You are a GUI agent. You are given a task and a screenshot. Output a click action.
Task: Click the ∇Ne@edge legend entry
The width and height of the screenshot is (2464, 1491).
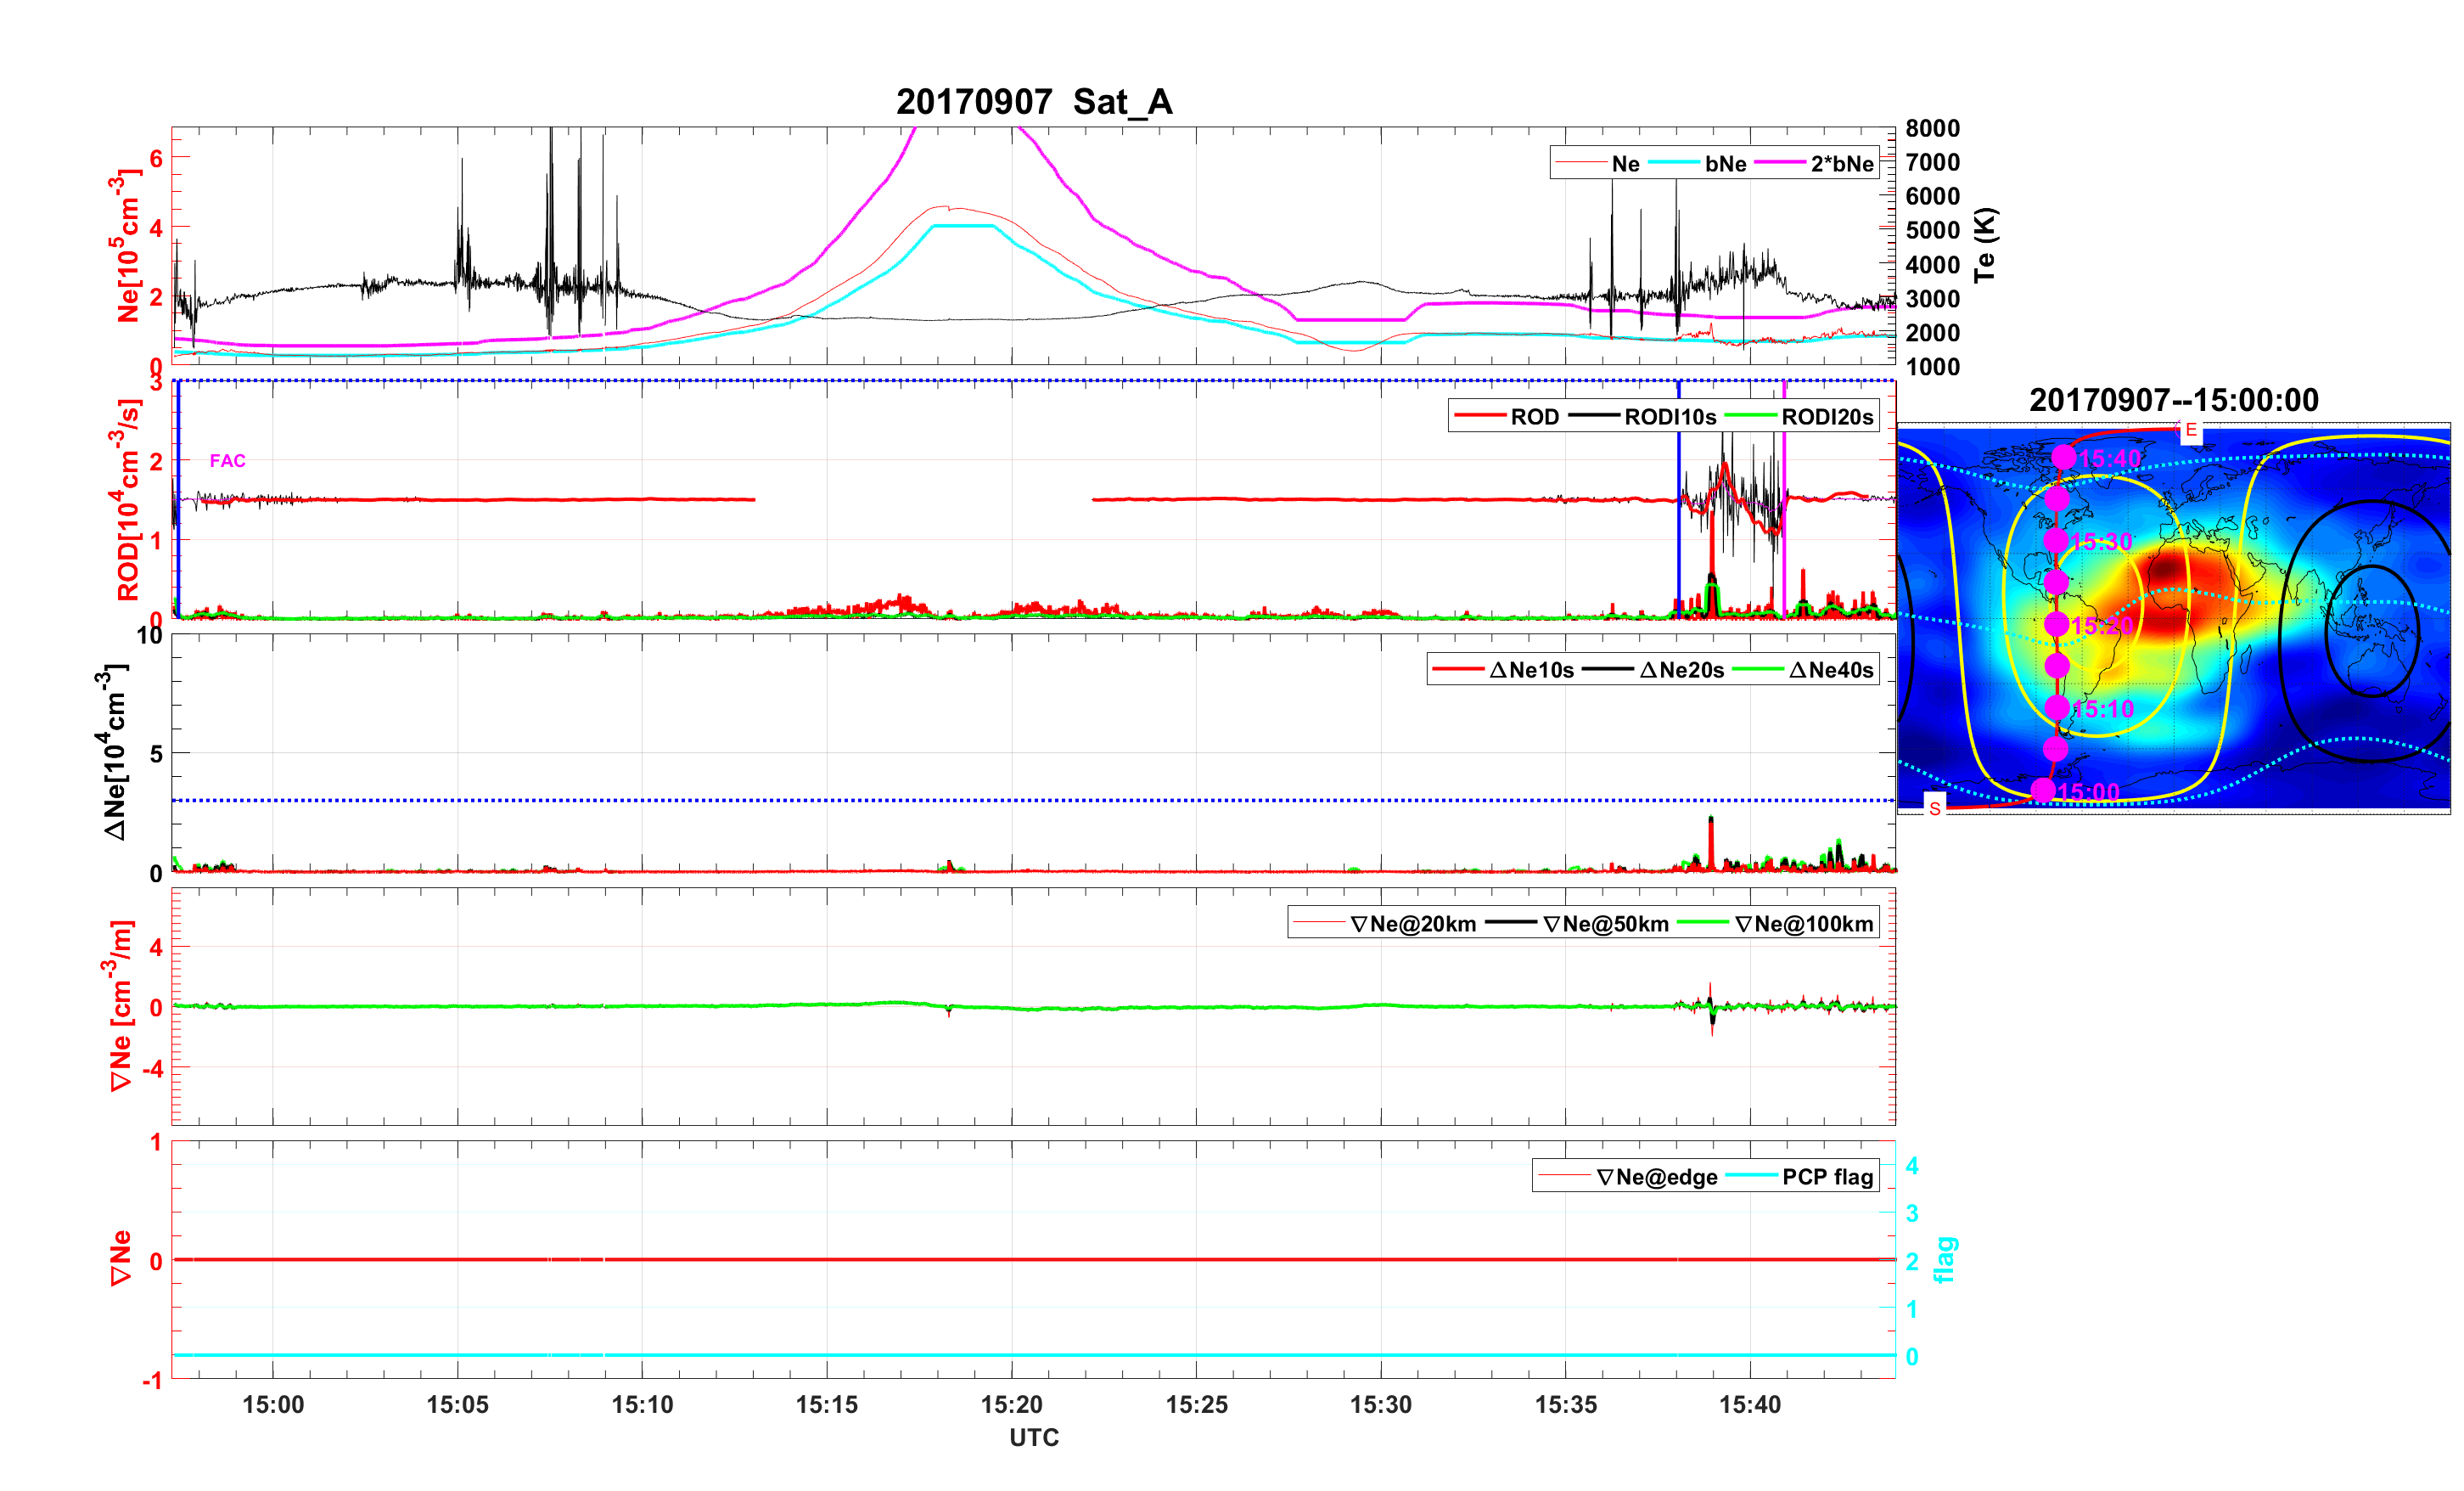(x=1656, y=1178)
